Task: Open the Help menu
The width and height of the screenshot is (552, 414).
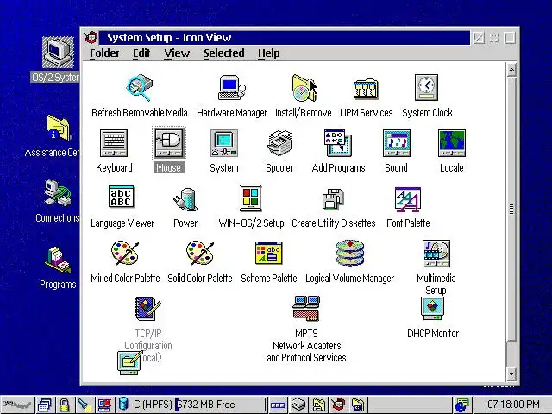Action: coord(268,53)
